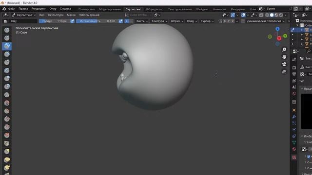Open the Спад dropdown

[192, 21]
